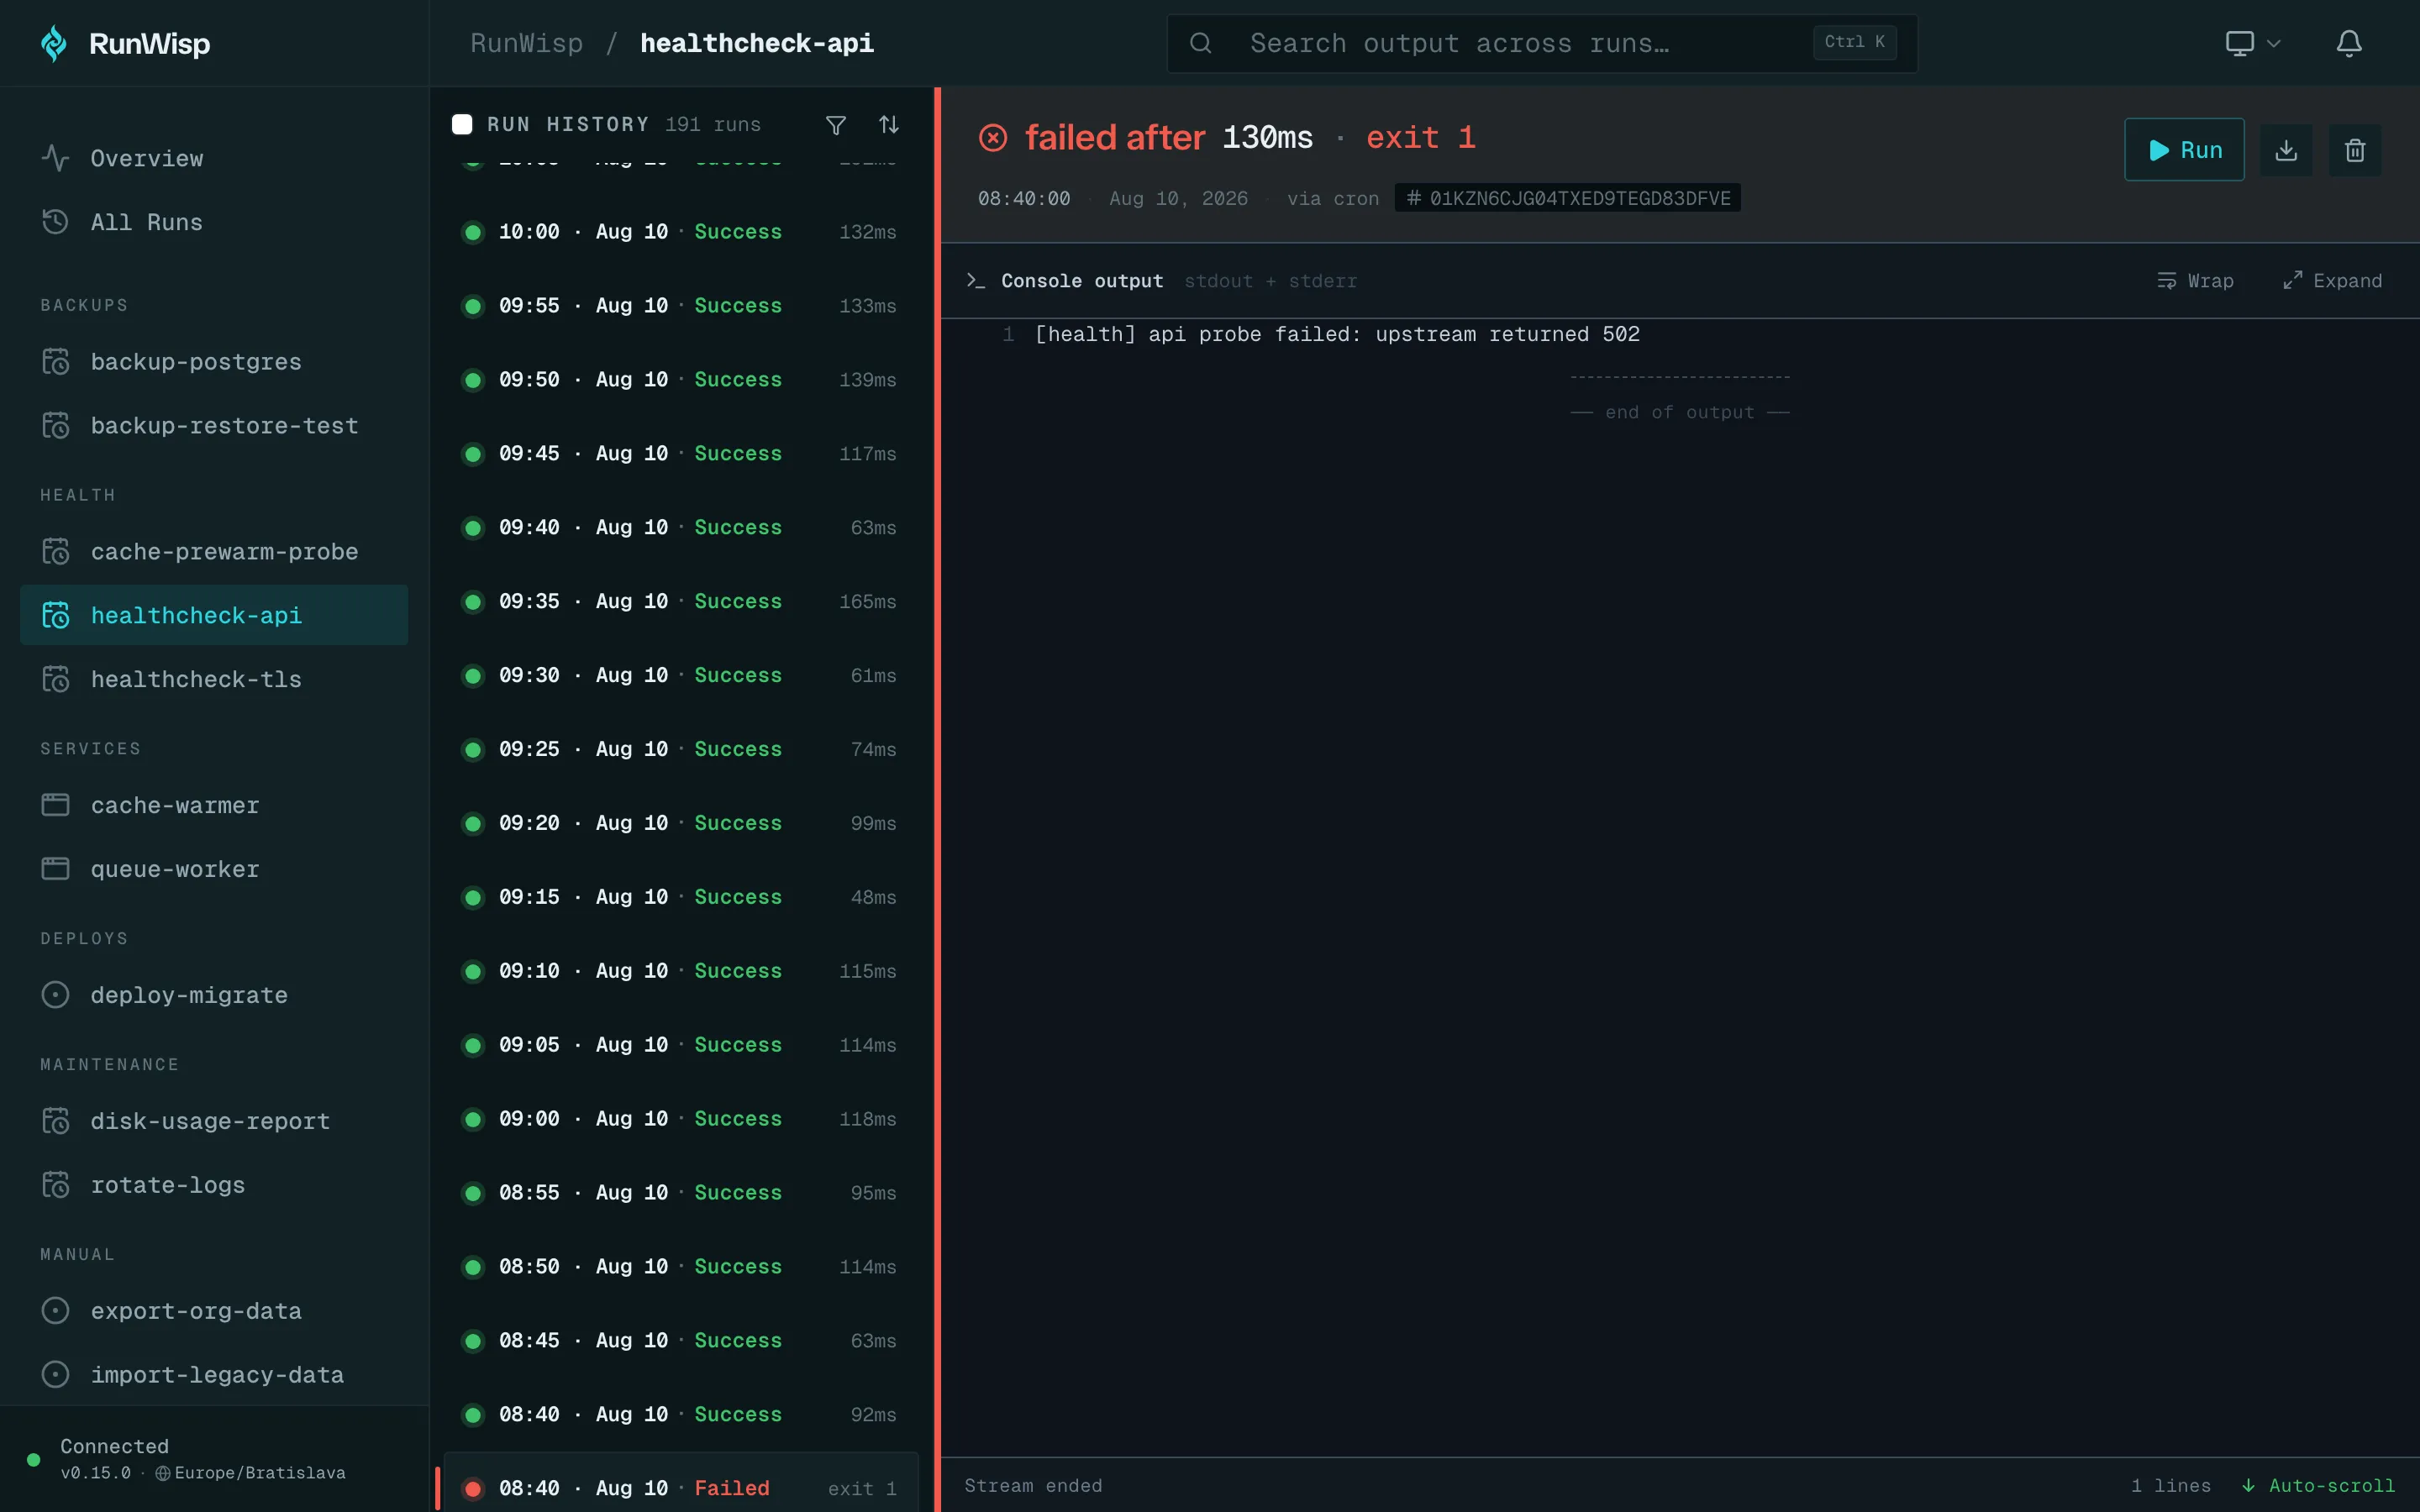2420x1512 pixels.
Task: Focus the Search output across runs field
Action: coord(1542,43)
